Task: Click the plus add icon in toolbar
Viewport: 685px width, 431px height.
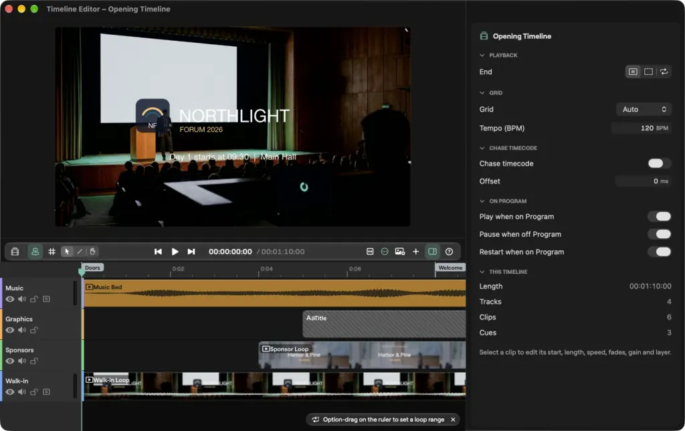Action: click(x=415, y=252)
